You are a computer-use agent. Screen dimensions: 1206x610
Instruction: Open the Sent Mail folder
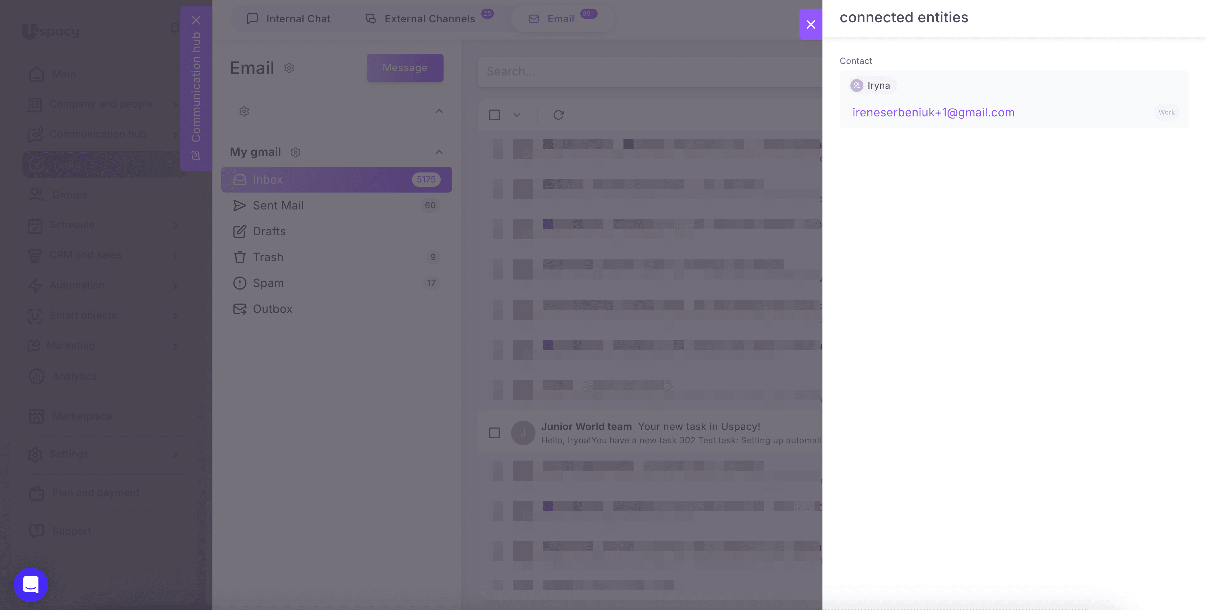(x=336, y=205)
